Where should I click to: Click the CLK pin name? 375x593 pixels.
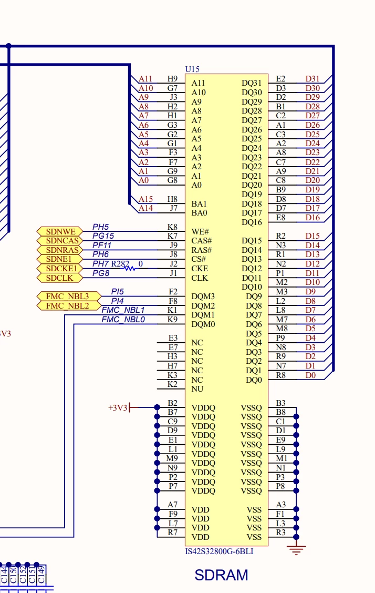(200, 278)
